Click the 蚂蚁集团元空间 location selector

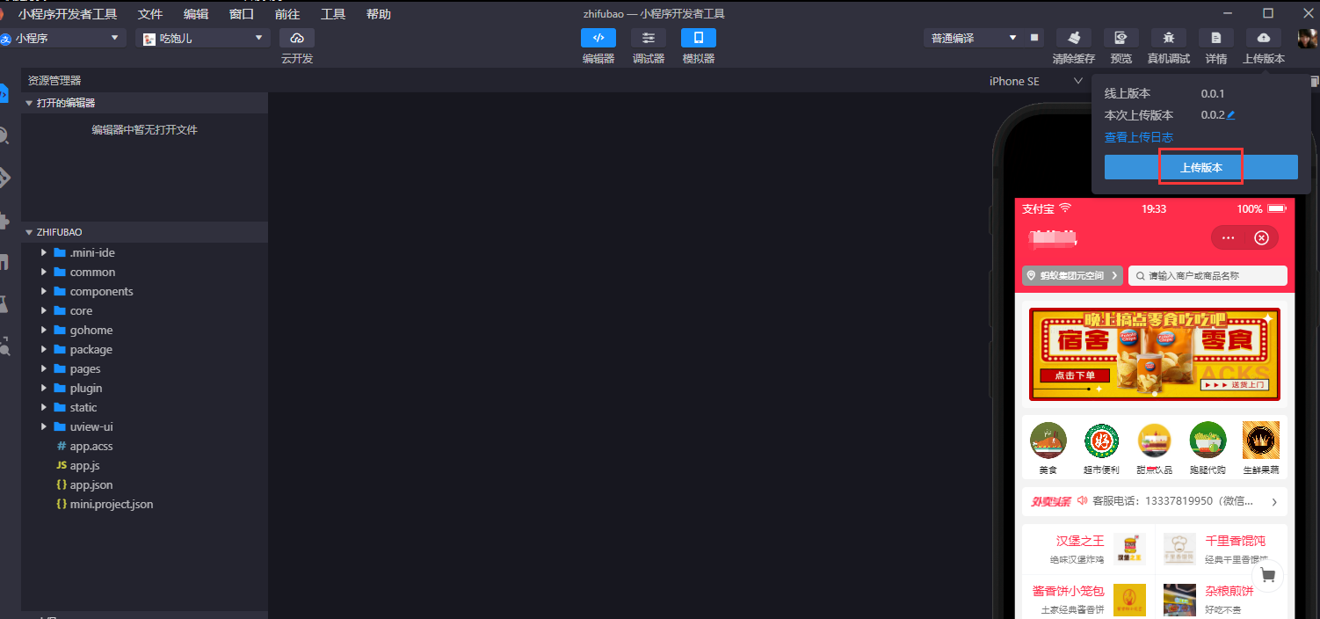[x=1072, y=275]
